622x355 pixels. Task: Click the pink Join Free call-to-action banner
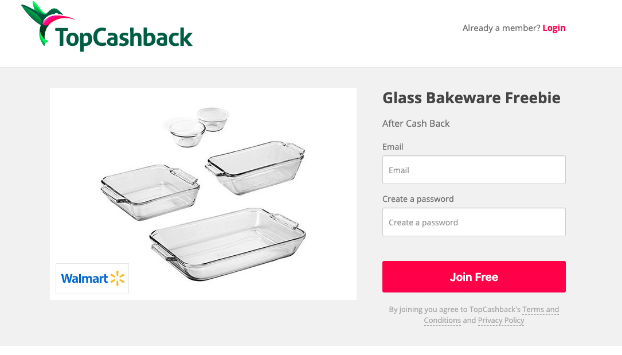tap(474, 276)
